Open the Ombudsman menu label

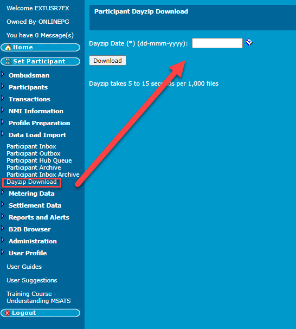(x=29, y=75)
